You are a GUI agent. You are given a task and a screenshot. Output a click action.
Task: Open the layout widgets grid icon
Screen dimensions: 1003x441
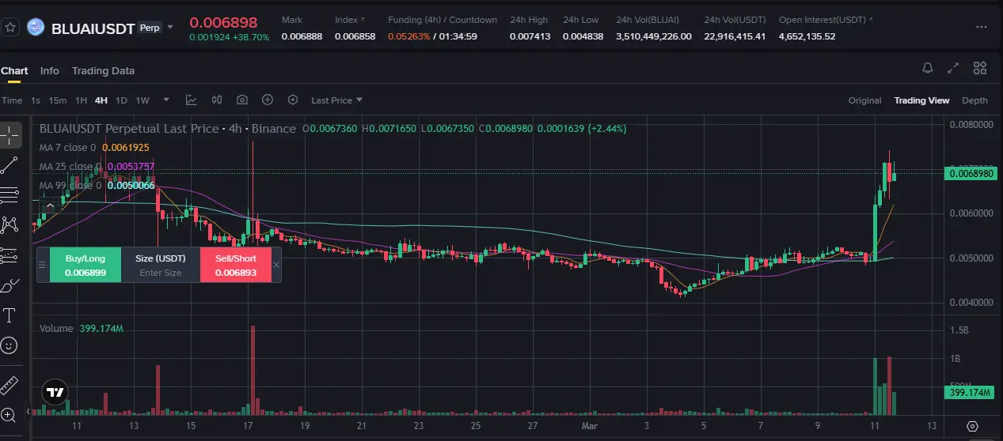tap(980, 69)
